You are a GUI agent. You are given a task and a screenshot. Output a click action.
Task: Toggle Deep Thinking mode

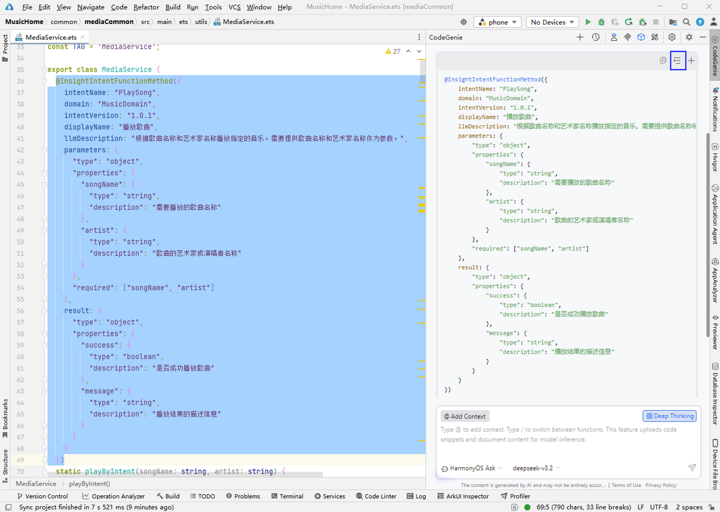click(669, 416)
